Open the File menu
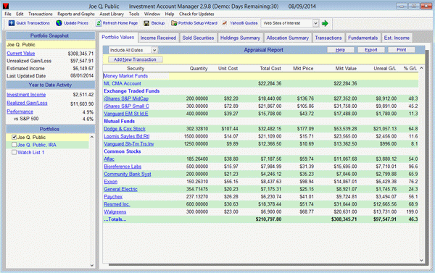The image size is (435, 273). coord(8,14)
